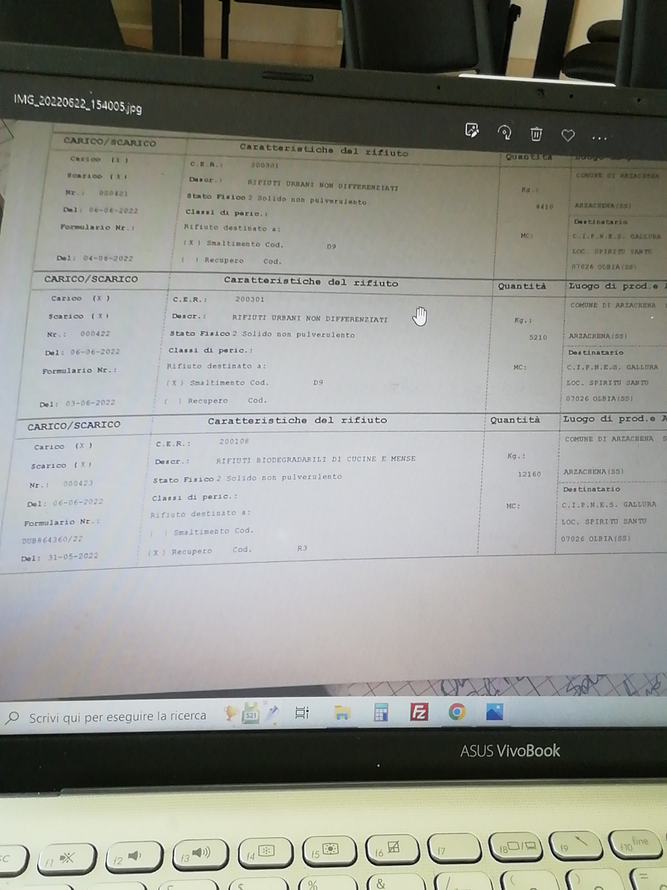Launch the Calculator app from the taskbar
The width and height of the screenshot is (667, 890).
click(381, 713)
